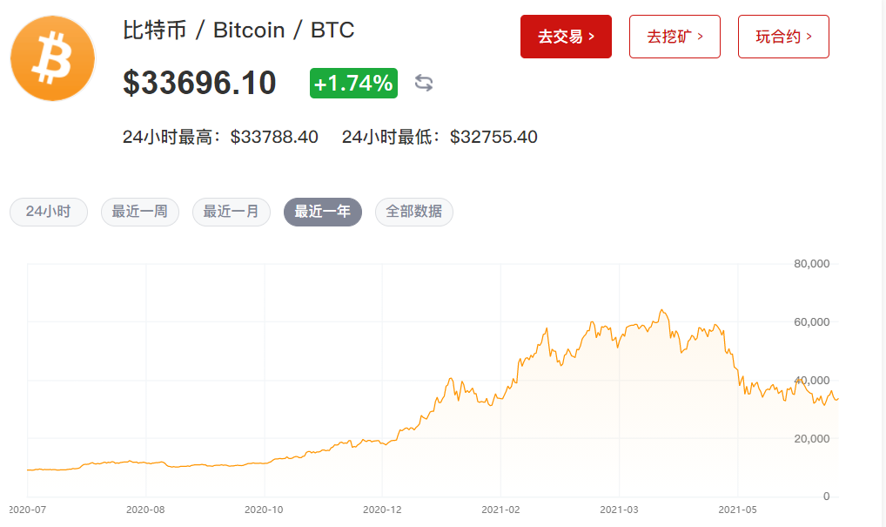Click the $33696.10 price value
This screenshot has width=886, height=527.
tap(199, 84)
